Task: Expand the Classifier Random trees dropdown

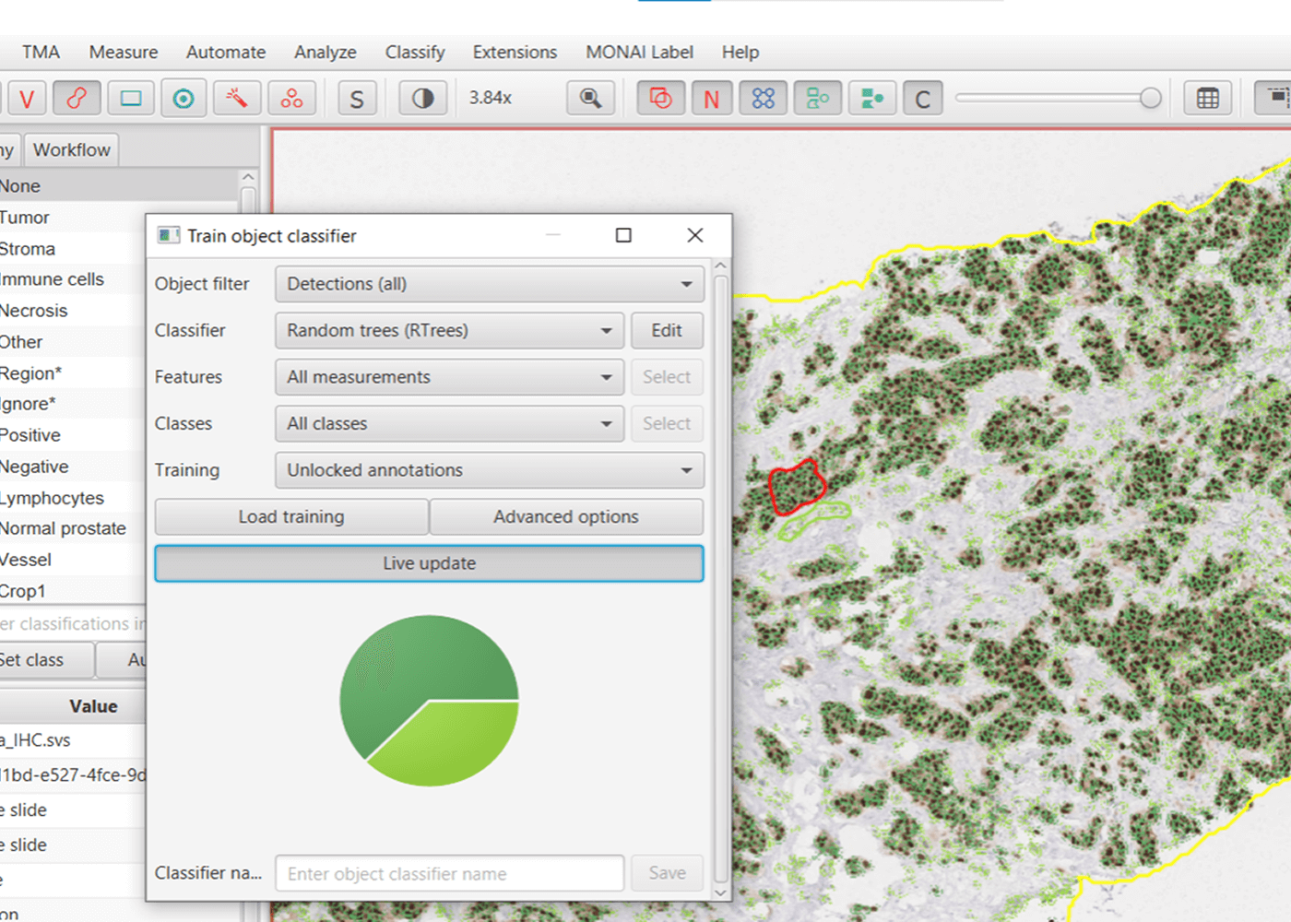Action: [450, 330]
